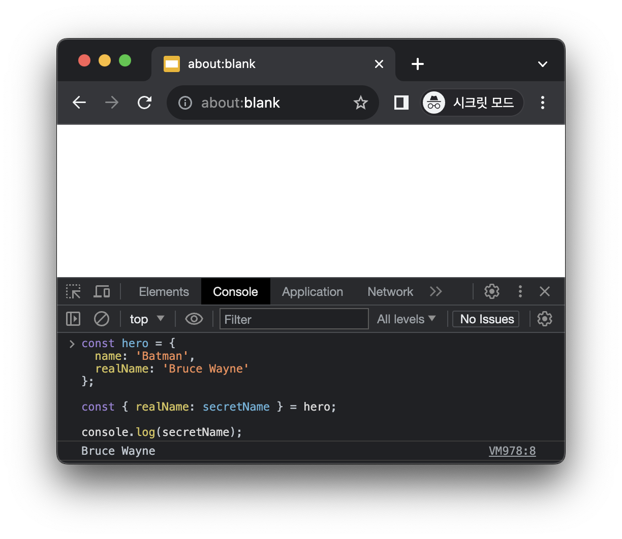Open the All levels log dropdown
The image size is (622, 539).
(406, 319)
